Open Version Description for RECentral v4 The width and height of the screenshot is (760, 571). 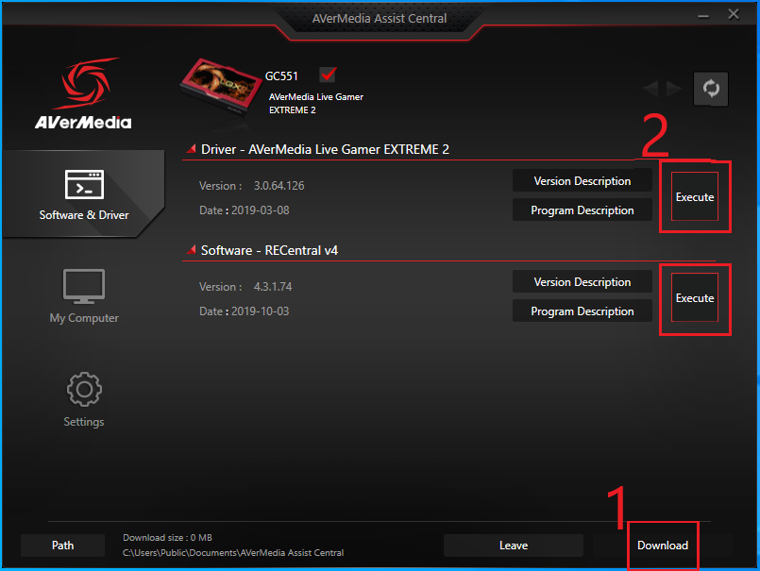tap(583, 281)
